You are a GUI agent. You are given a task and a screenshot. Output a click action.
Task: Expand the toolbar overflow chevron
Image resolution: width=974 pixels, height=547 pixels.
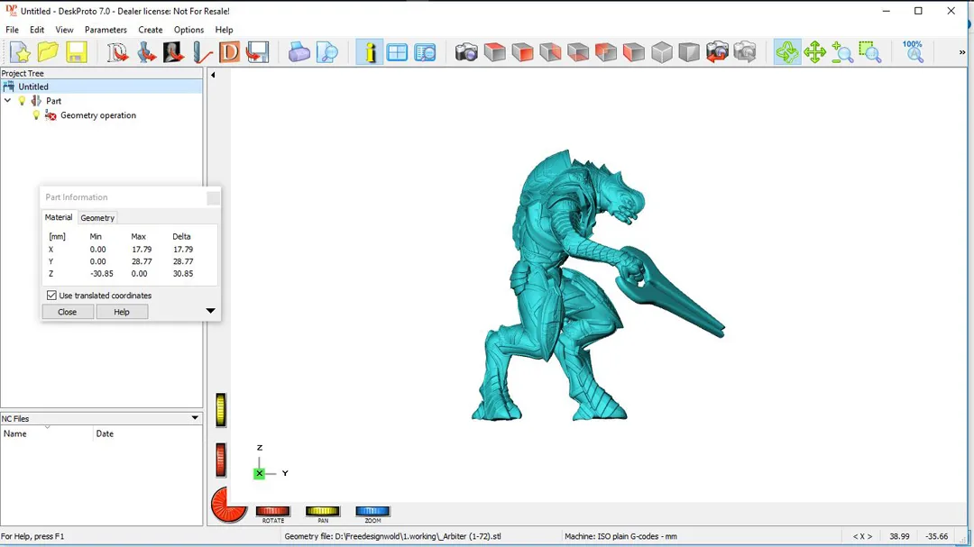[962, 53]
